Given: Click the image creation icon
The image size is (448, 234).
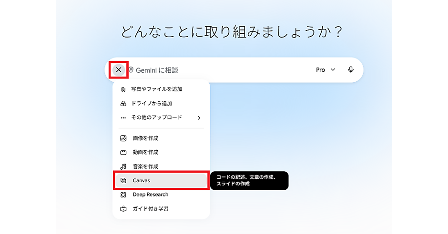Looking at the screenshot, I should [x=123, y=138].
